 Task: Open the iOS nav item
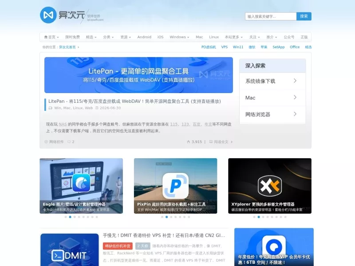coord(160,37)
